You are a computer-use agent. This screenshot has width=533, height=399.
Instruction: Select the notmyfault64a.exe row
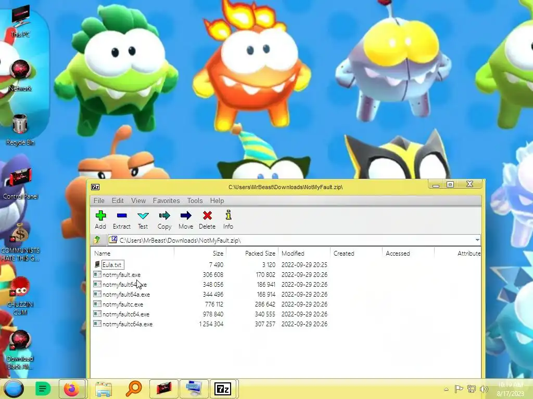click(x=126, y=294)
